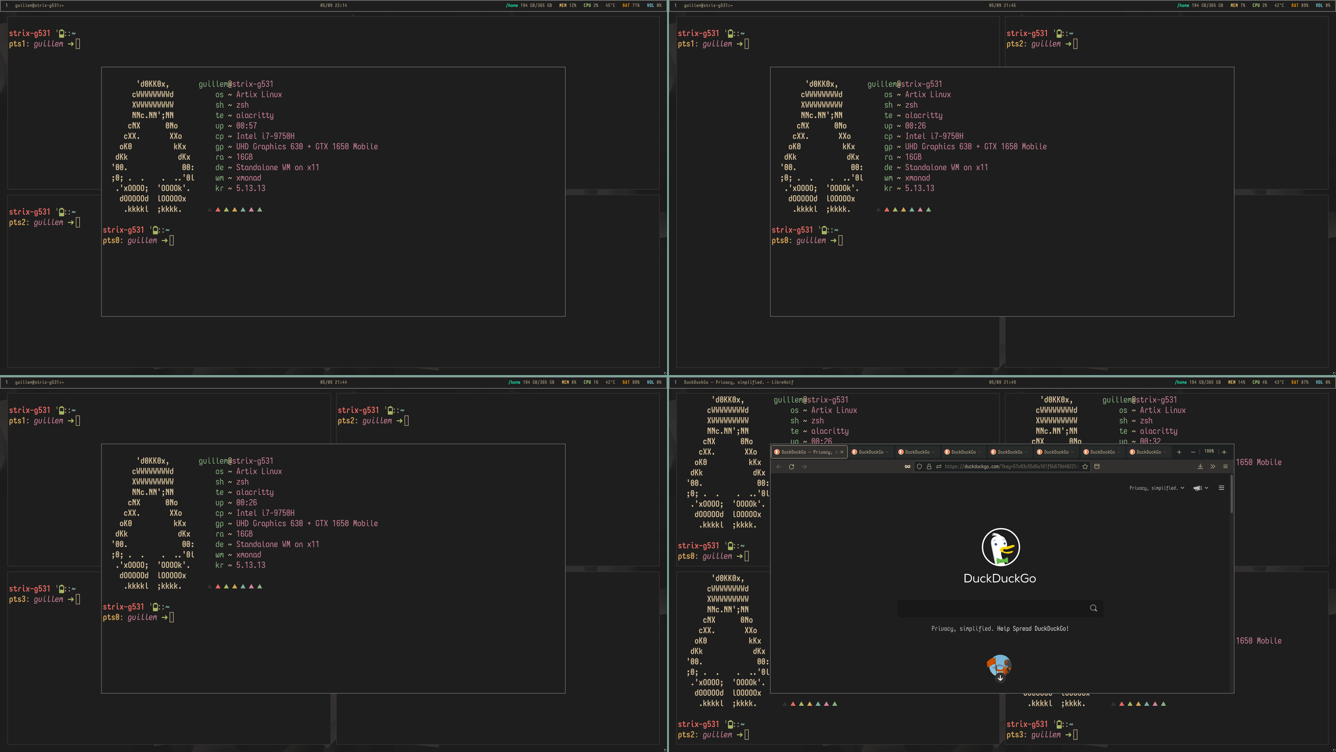The image size is (1336, 752).
Task: Reload the page in LibreWolf
Action: [x=792, y=467]
